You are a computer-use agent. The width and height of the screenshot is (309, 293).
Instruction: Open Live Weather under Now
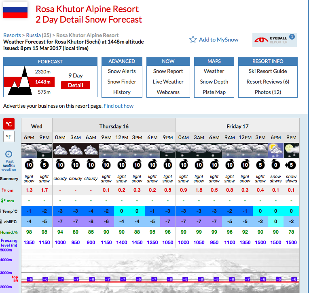coord(168,82)
